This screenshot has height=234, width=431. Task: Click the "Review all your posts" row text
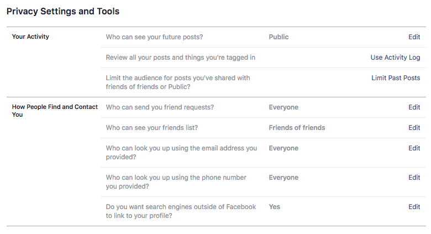[x=180, y=58]
